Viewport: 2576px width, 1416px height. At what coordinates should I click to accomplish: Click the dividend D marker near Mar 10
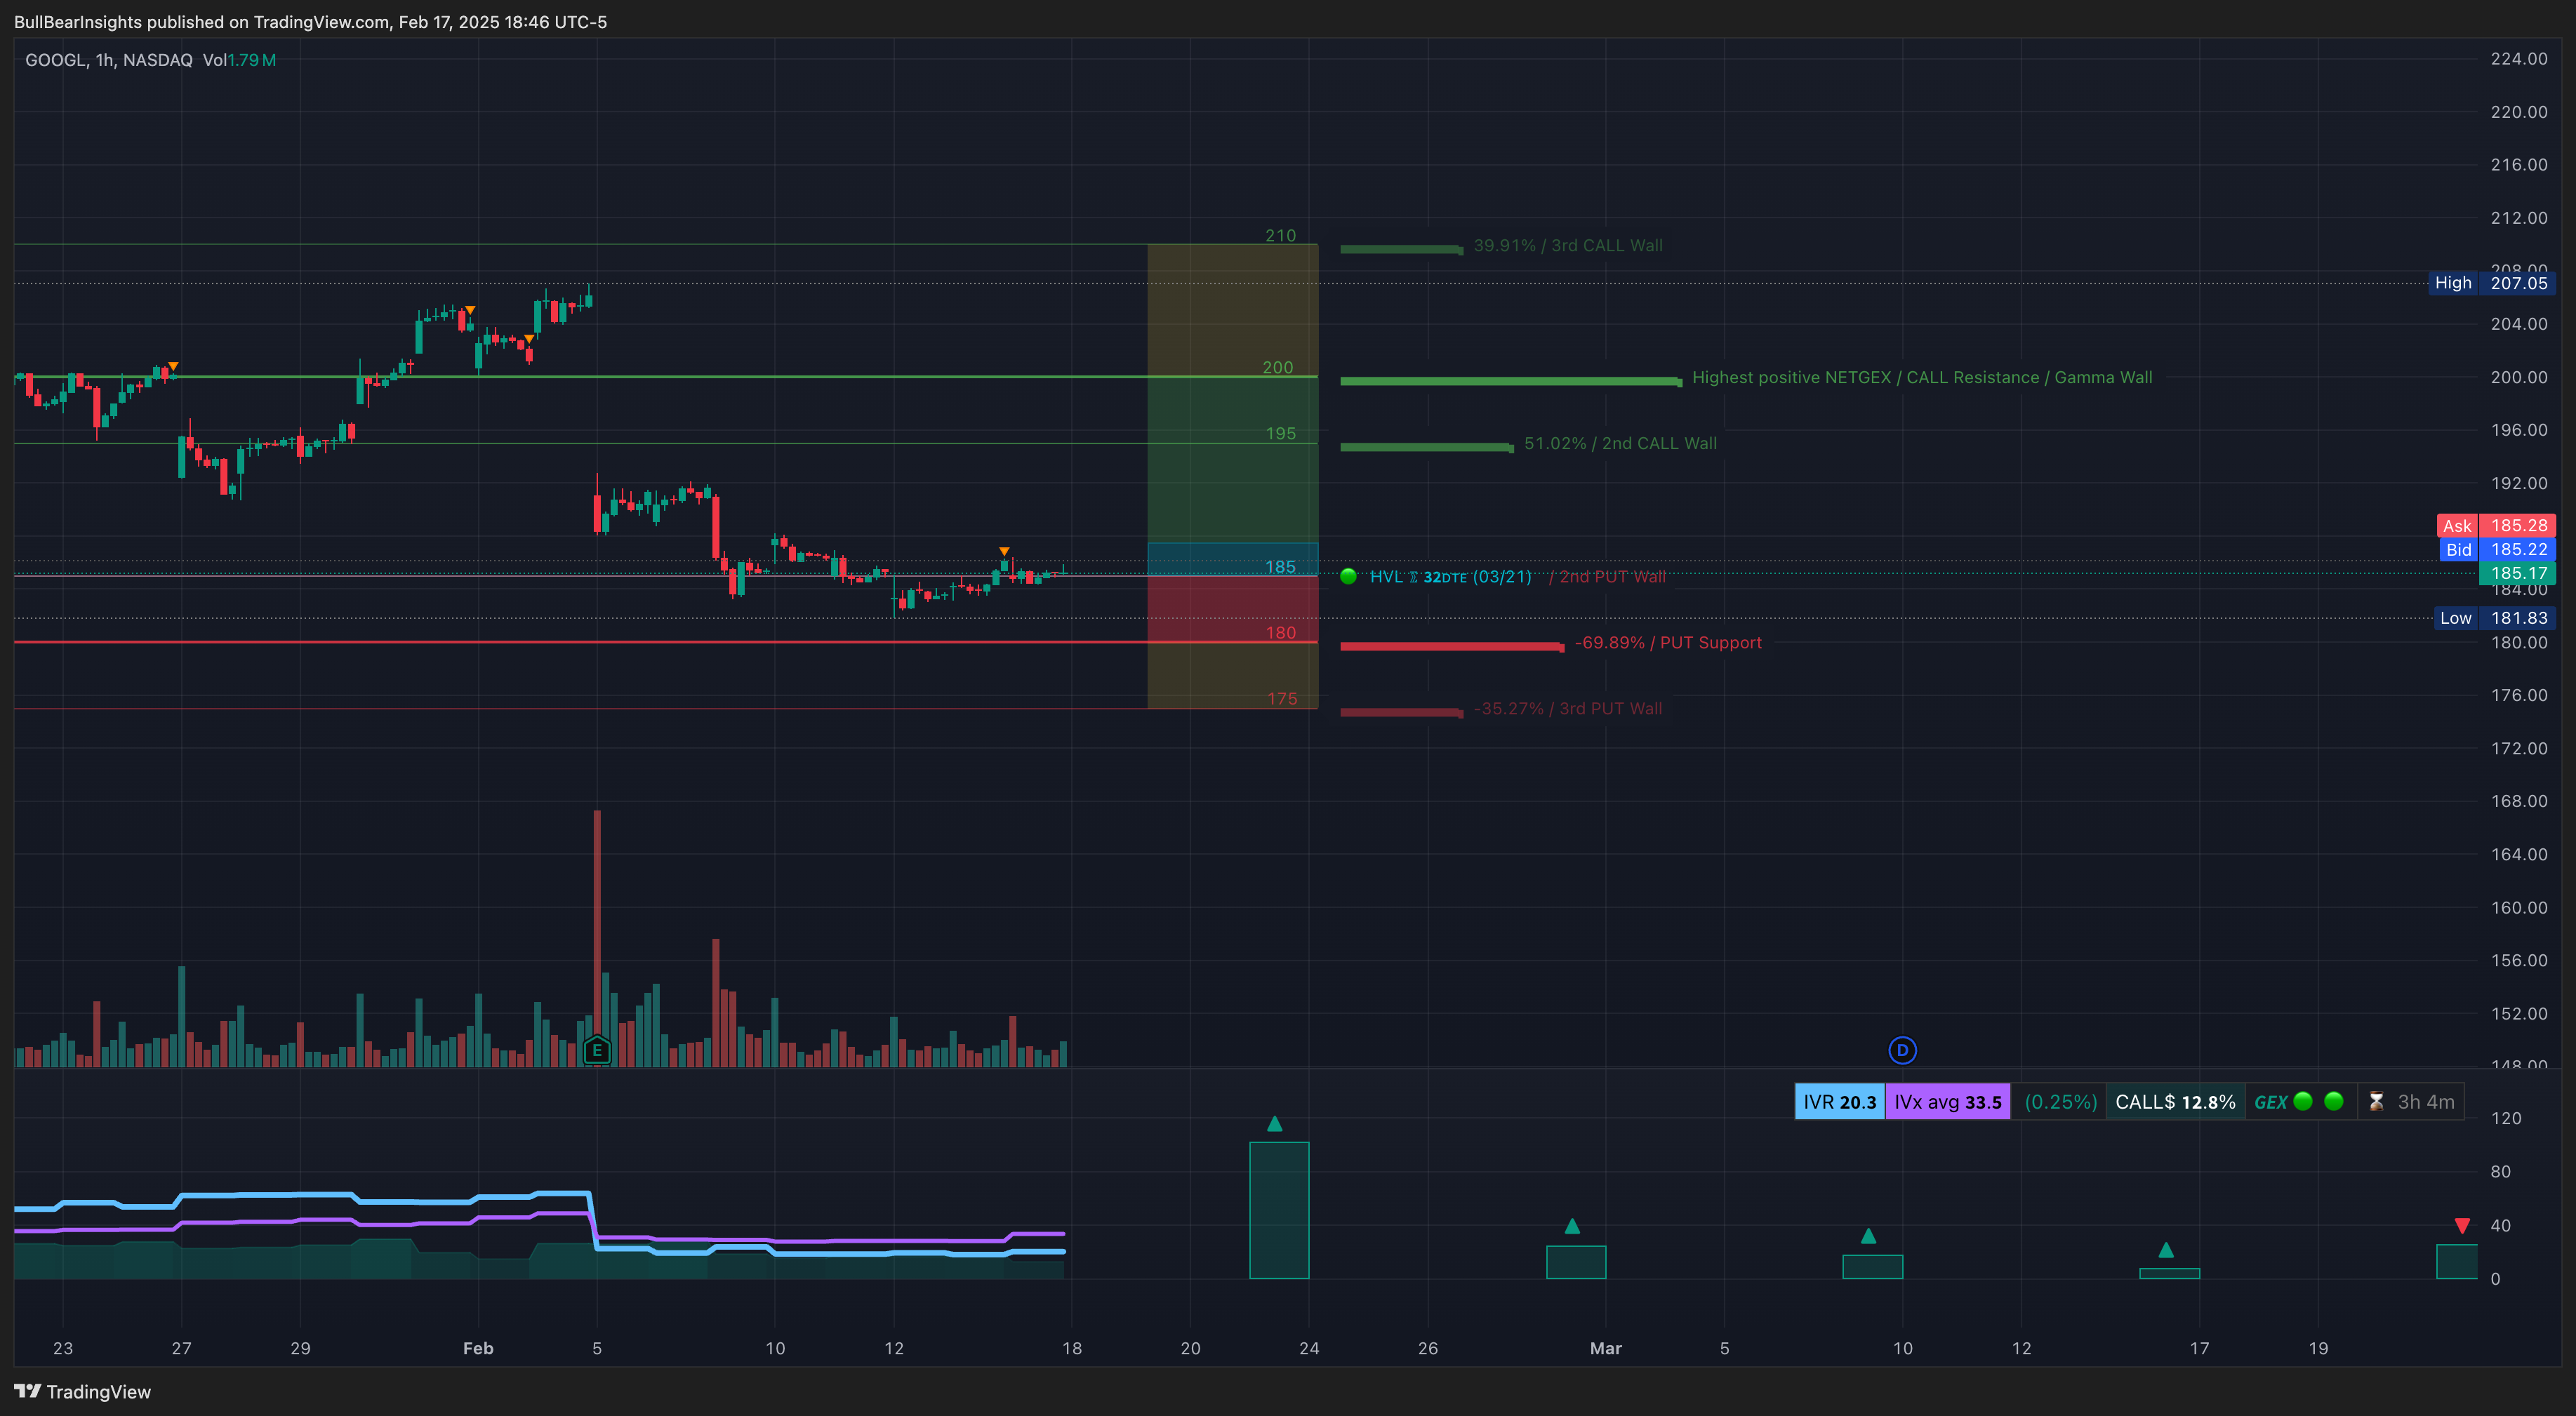point(1902,1050)
